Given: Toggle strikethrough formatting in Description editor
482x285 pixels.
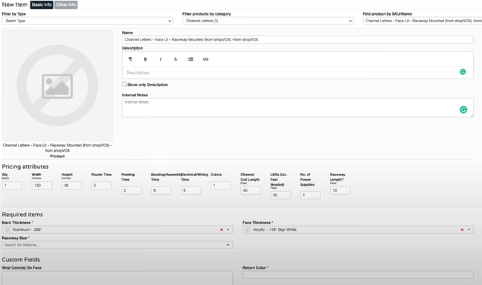Looking at the screenshot, I should [176, 59].
